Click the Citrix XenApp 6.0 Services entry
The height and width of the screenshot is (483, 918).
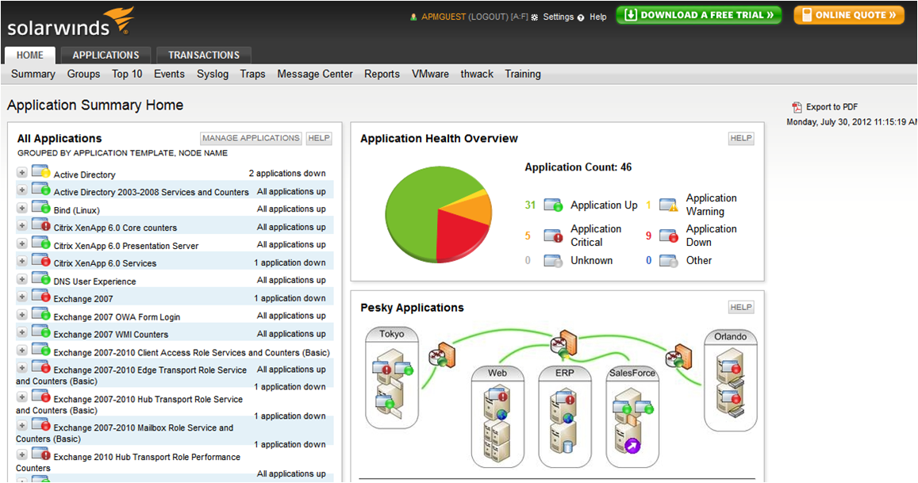point(105,263)
